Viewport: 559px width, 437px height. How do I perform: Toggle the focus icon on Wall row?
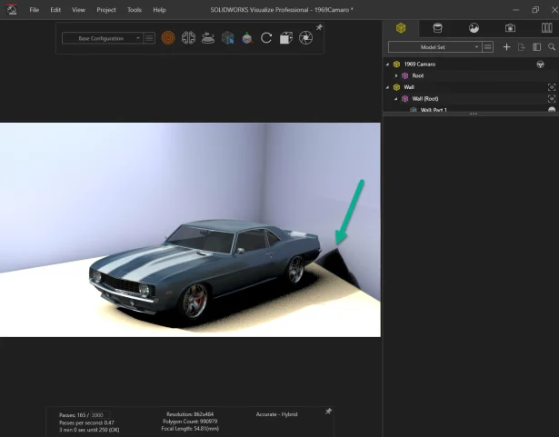click(x=551, y=87)
